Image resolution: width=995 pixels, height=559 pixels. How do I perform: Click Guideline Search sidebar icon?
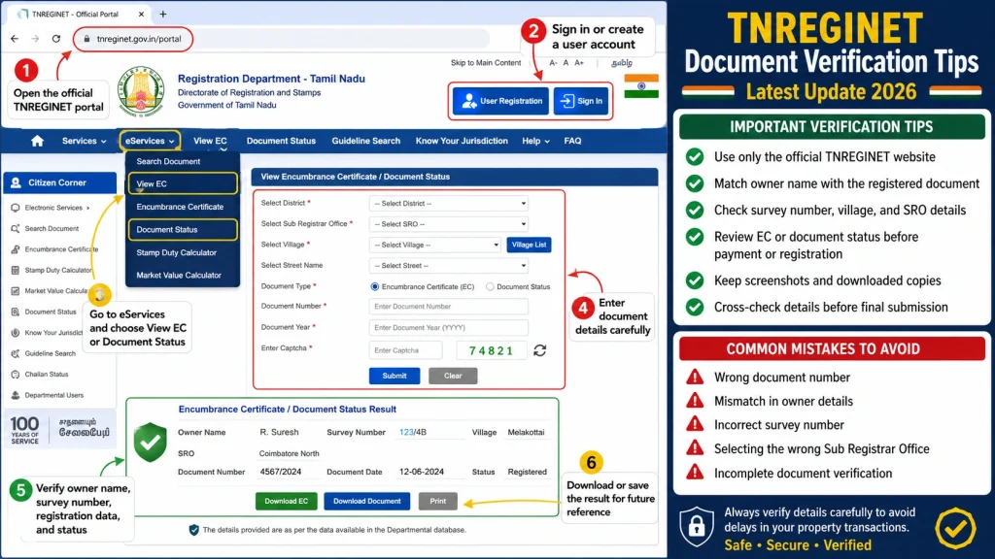16,353
